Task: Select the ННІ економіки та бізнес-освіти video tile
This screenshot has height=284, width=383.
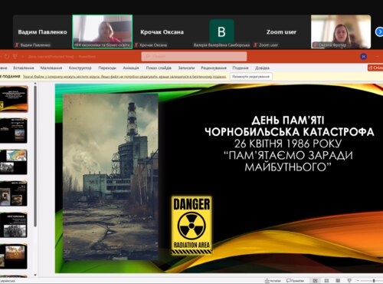Action: pyautogui.click(x=103, y=31)
